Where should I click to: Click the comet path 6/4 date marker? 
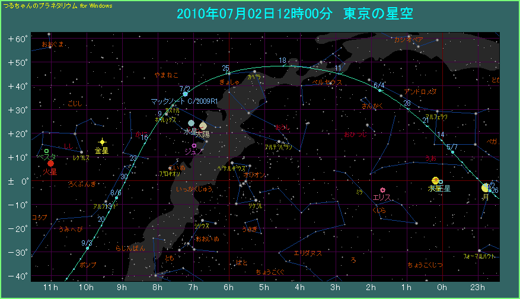pos(380,90)
